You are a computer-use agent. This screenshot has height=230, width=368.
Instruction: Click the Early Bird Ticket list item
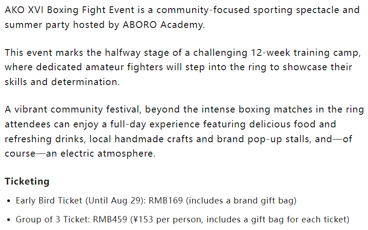[x=156, y=200]
